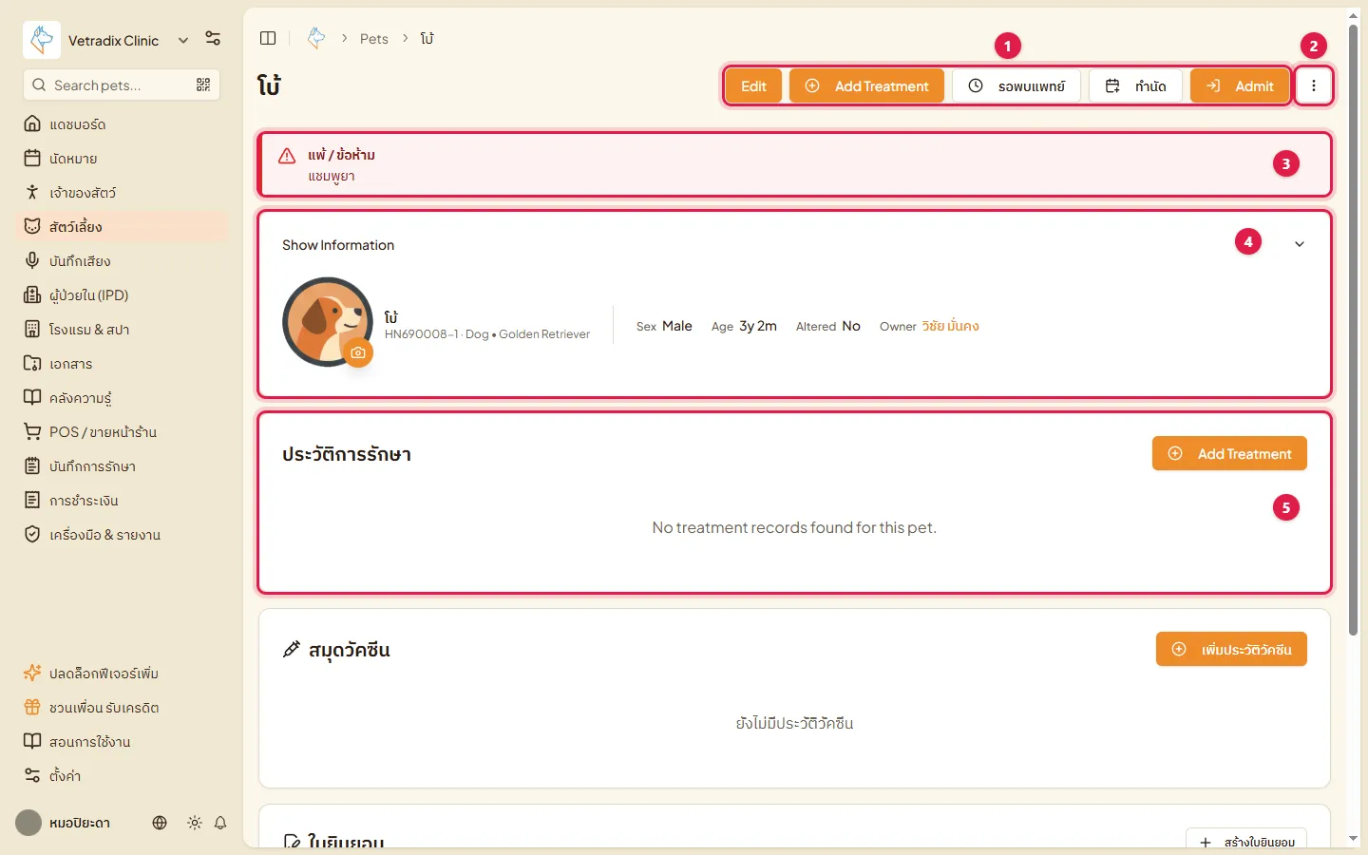Open โรงแรม & สปา menu item
The height and width of the screenshot is (855, 1368).
pos(123,330)
